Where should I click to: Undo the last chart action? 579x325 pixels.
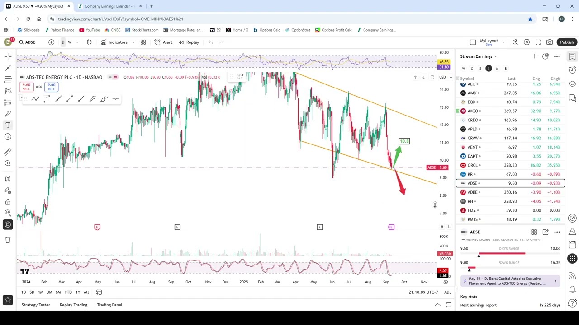[x=210, y=42]
